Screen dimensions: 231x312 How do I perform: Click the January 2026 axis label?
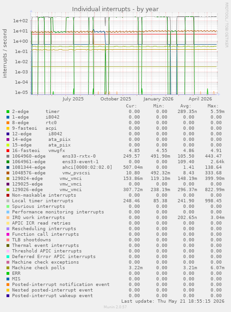158,99
